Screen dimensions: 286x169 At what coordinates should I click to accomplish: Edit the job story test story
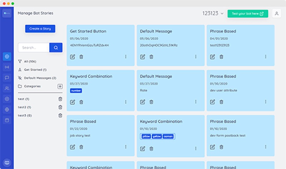(x=73, y=147)
